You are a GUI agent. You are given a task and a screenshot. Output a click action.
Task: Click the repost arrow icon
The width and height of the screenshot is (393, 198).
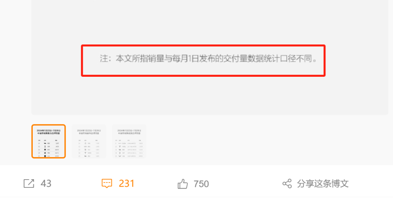click(x=29, y=183)
